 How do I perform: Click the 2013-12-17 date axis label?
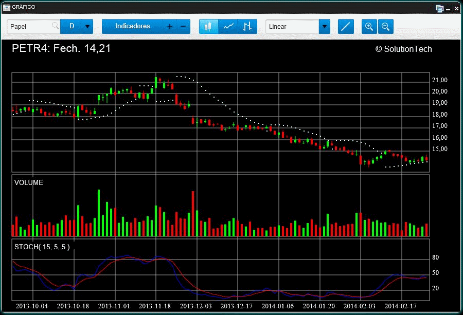237,306
